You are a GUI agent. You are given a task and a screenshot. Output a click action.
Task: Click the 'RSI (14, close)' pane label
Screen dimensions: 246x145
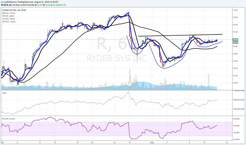8,119
